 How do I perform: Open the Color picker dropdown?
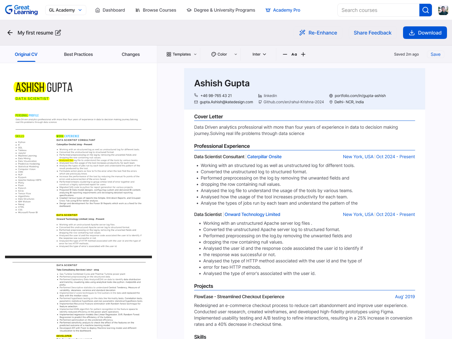[224, 54]
